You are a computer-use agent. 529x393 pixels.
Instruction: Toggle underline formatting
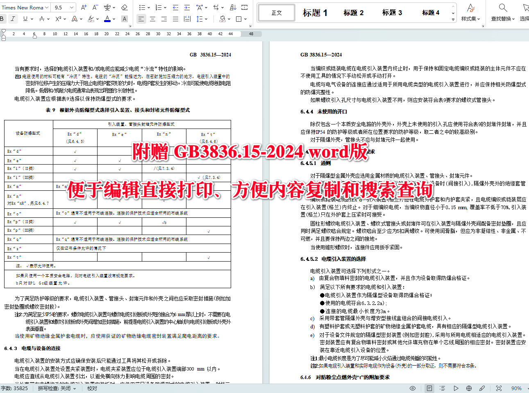[x=25, y=19]
